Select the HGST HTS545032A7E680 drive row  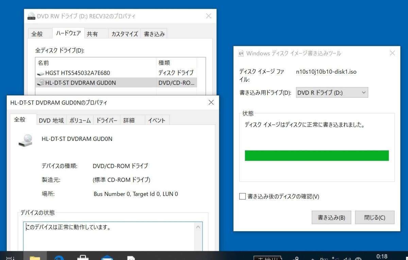116,73
